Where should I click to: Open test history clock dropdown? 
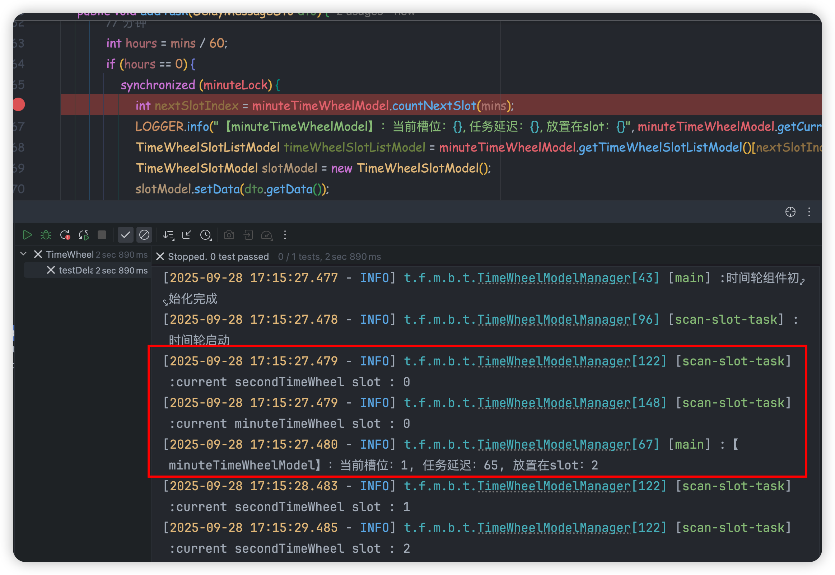coord(206,235)
